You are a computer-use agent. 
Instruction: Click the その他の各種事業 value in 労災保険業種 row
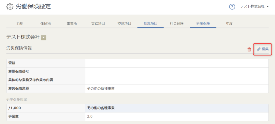click(101, 88)
